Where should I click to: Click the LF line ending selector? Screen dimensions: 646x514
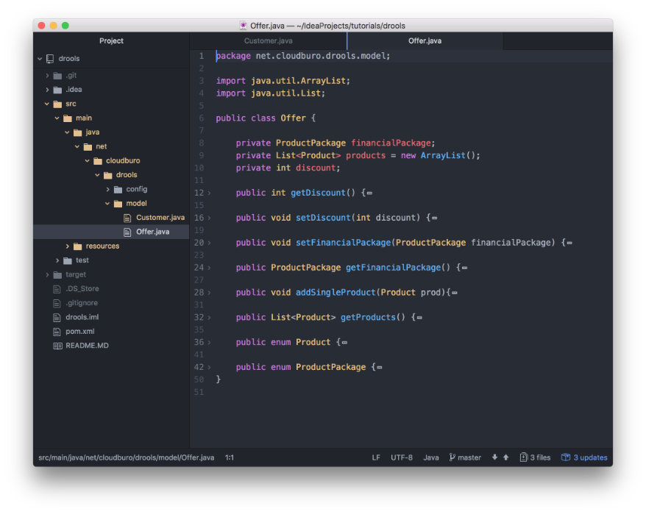tap(376, 457)
